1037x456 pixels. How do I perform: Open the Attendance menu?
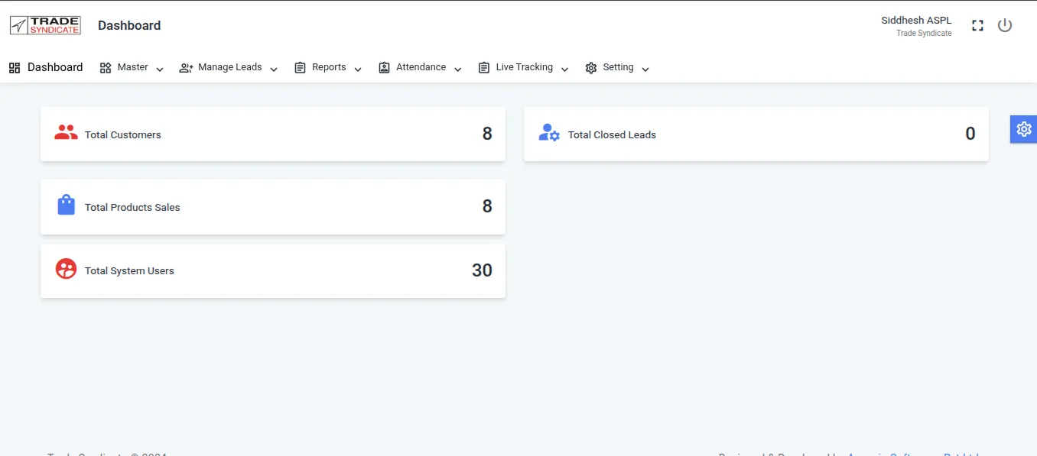click(x=420, y=68)
